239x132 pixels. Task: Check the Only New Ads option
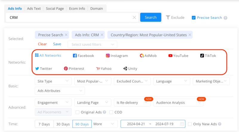point(190,124)
